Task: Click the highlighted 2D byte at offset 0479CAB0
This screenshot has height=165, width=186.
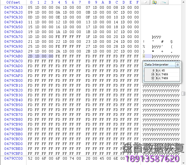Action: [30, 56]
